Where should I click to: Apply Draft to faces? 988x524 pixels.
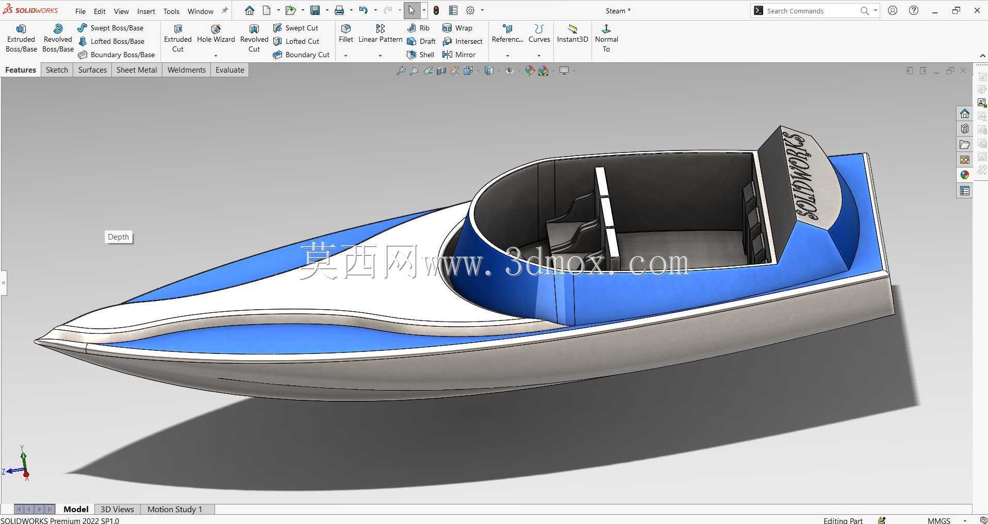(x=421, y=41)
